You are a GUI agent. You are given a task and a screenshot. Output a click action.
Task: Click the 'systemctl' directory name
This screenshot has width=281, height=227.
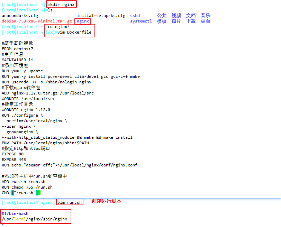click(x=141, y=21)
